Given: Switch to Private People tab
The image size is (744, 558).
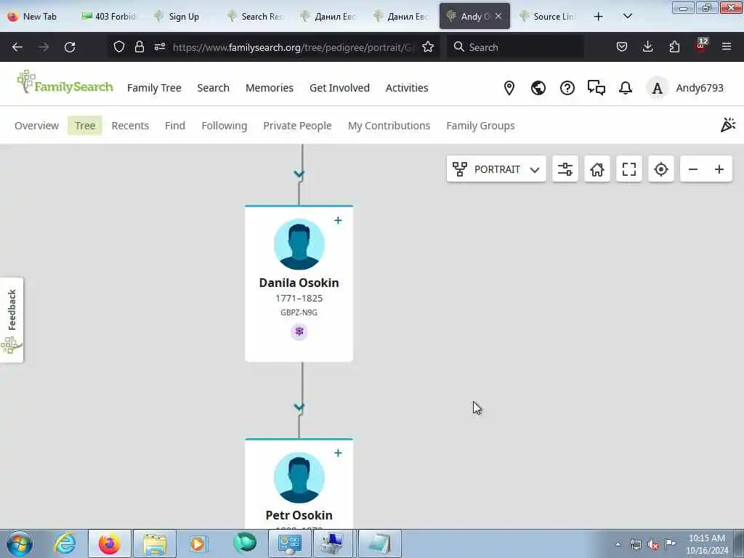Looking at the screenshot, I should pos(297,125).
